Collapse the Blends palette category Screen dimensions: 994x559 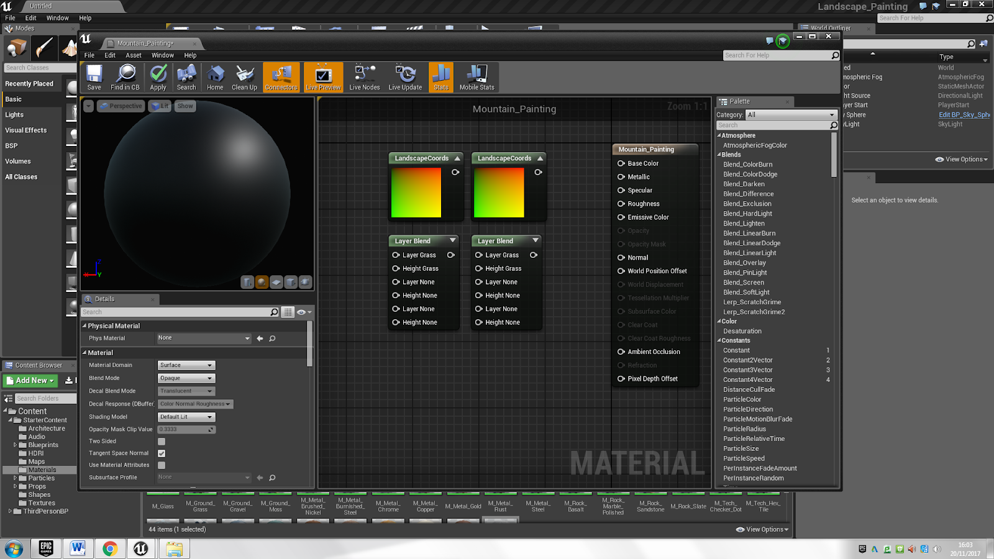click(x=719, y=155)
